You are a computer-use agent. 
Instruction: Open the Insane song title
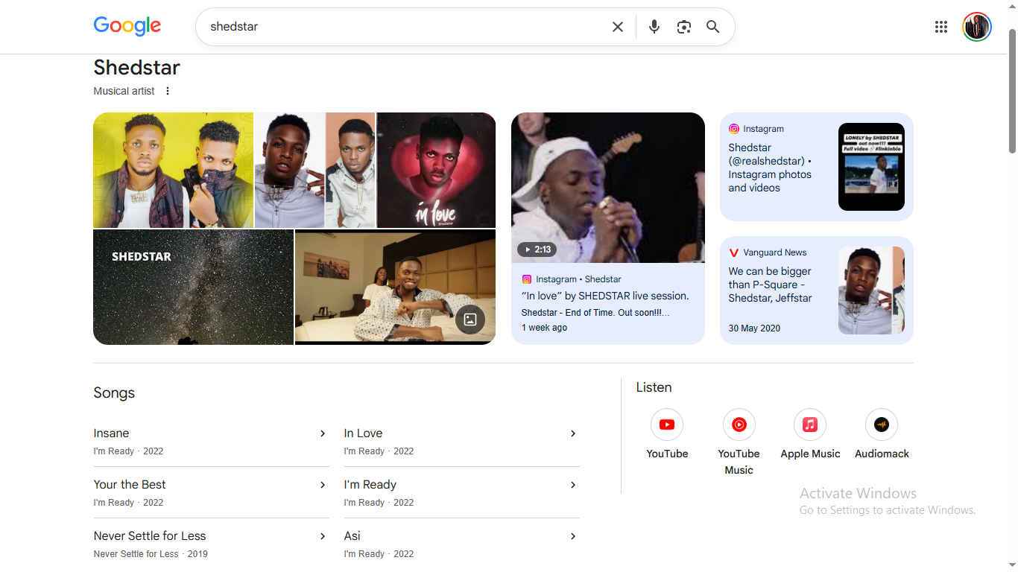[111, 433]
